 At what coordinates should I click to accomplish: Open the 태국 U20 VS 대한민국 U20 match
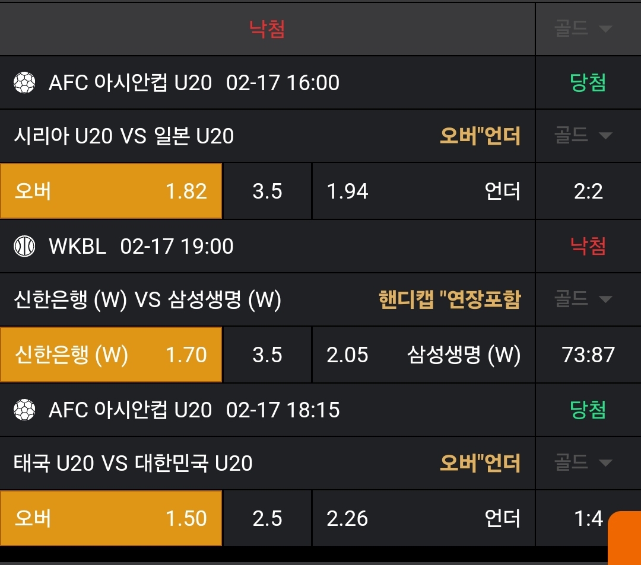134,463
